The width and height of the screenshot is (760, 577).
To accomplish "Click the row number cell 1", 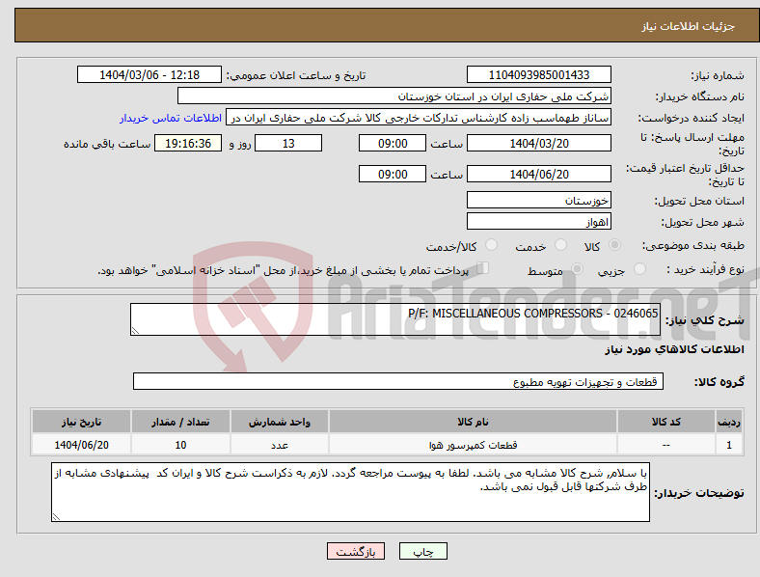I will [729, 445].
